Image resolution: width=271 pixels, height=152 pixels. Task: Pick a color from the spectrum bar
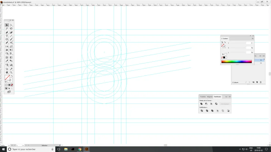(x=237, y=62)
